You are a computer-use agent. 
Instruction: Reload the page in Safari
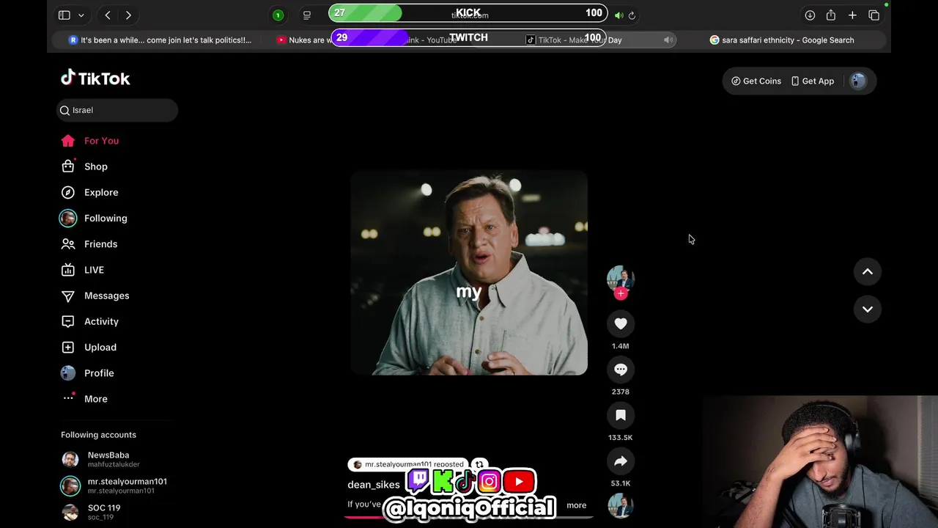[x=632, y=15]
